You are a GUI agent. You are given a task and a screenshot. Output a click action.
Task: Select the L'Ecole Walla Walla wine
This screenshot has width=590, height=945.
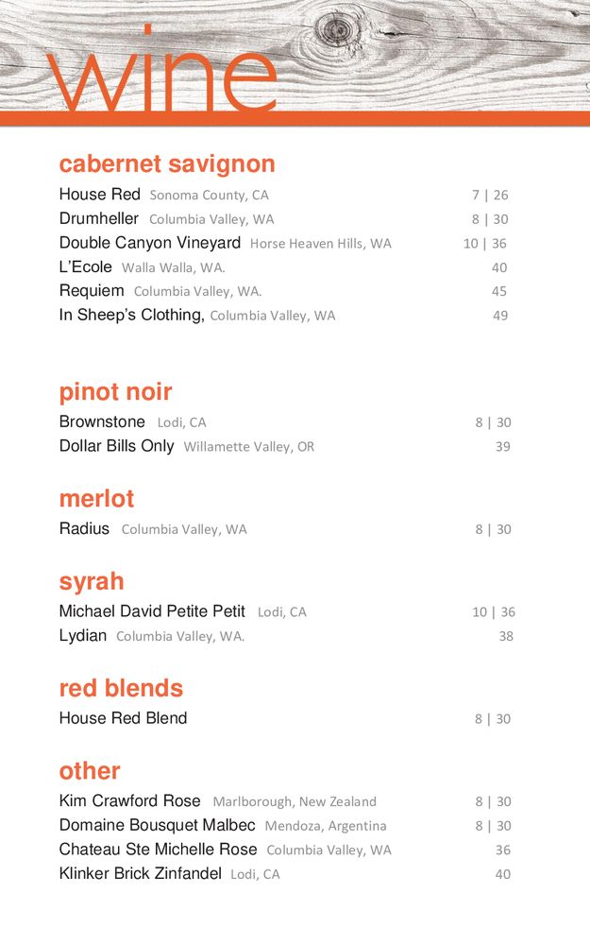coord(86,266)
